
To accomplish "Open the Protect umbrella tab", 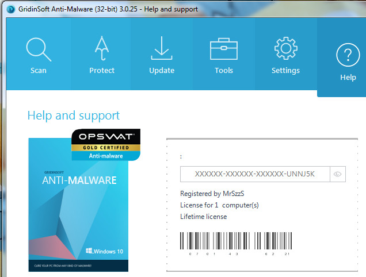I will coord(102,54).
